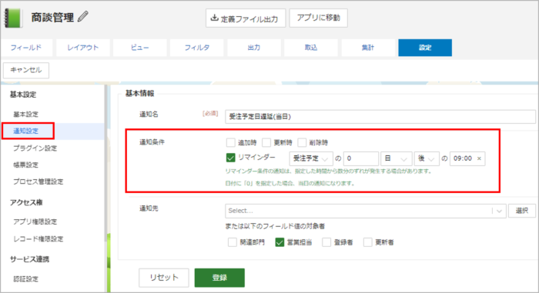
Task: Go to the 集計 tab
Action: 368,48
